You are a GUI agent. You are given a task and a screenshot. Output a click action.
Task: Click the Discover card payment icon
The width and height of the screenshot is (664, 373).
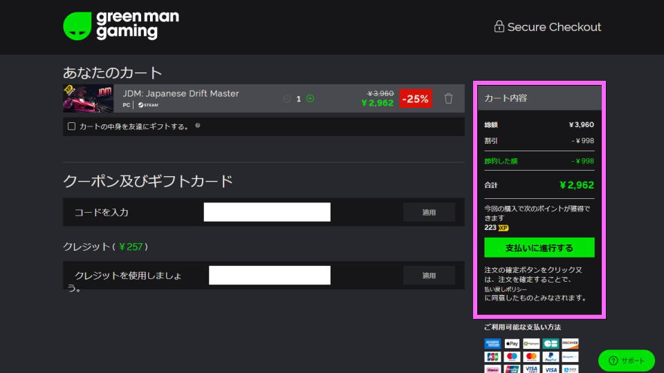coord(570,343)
